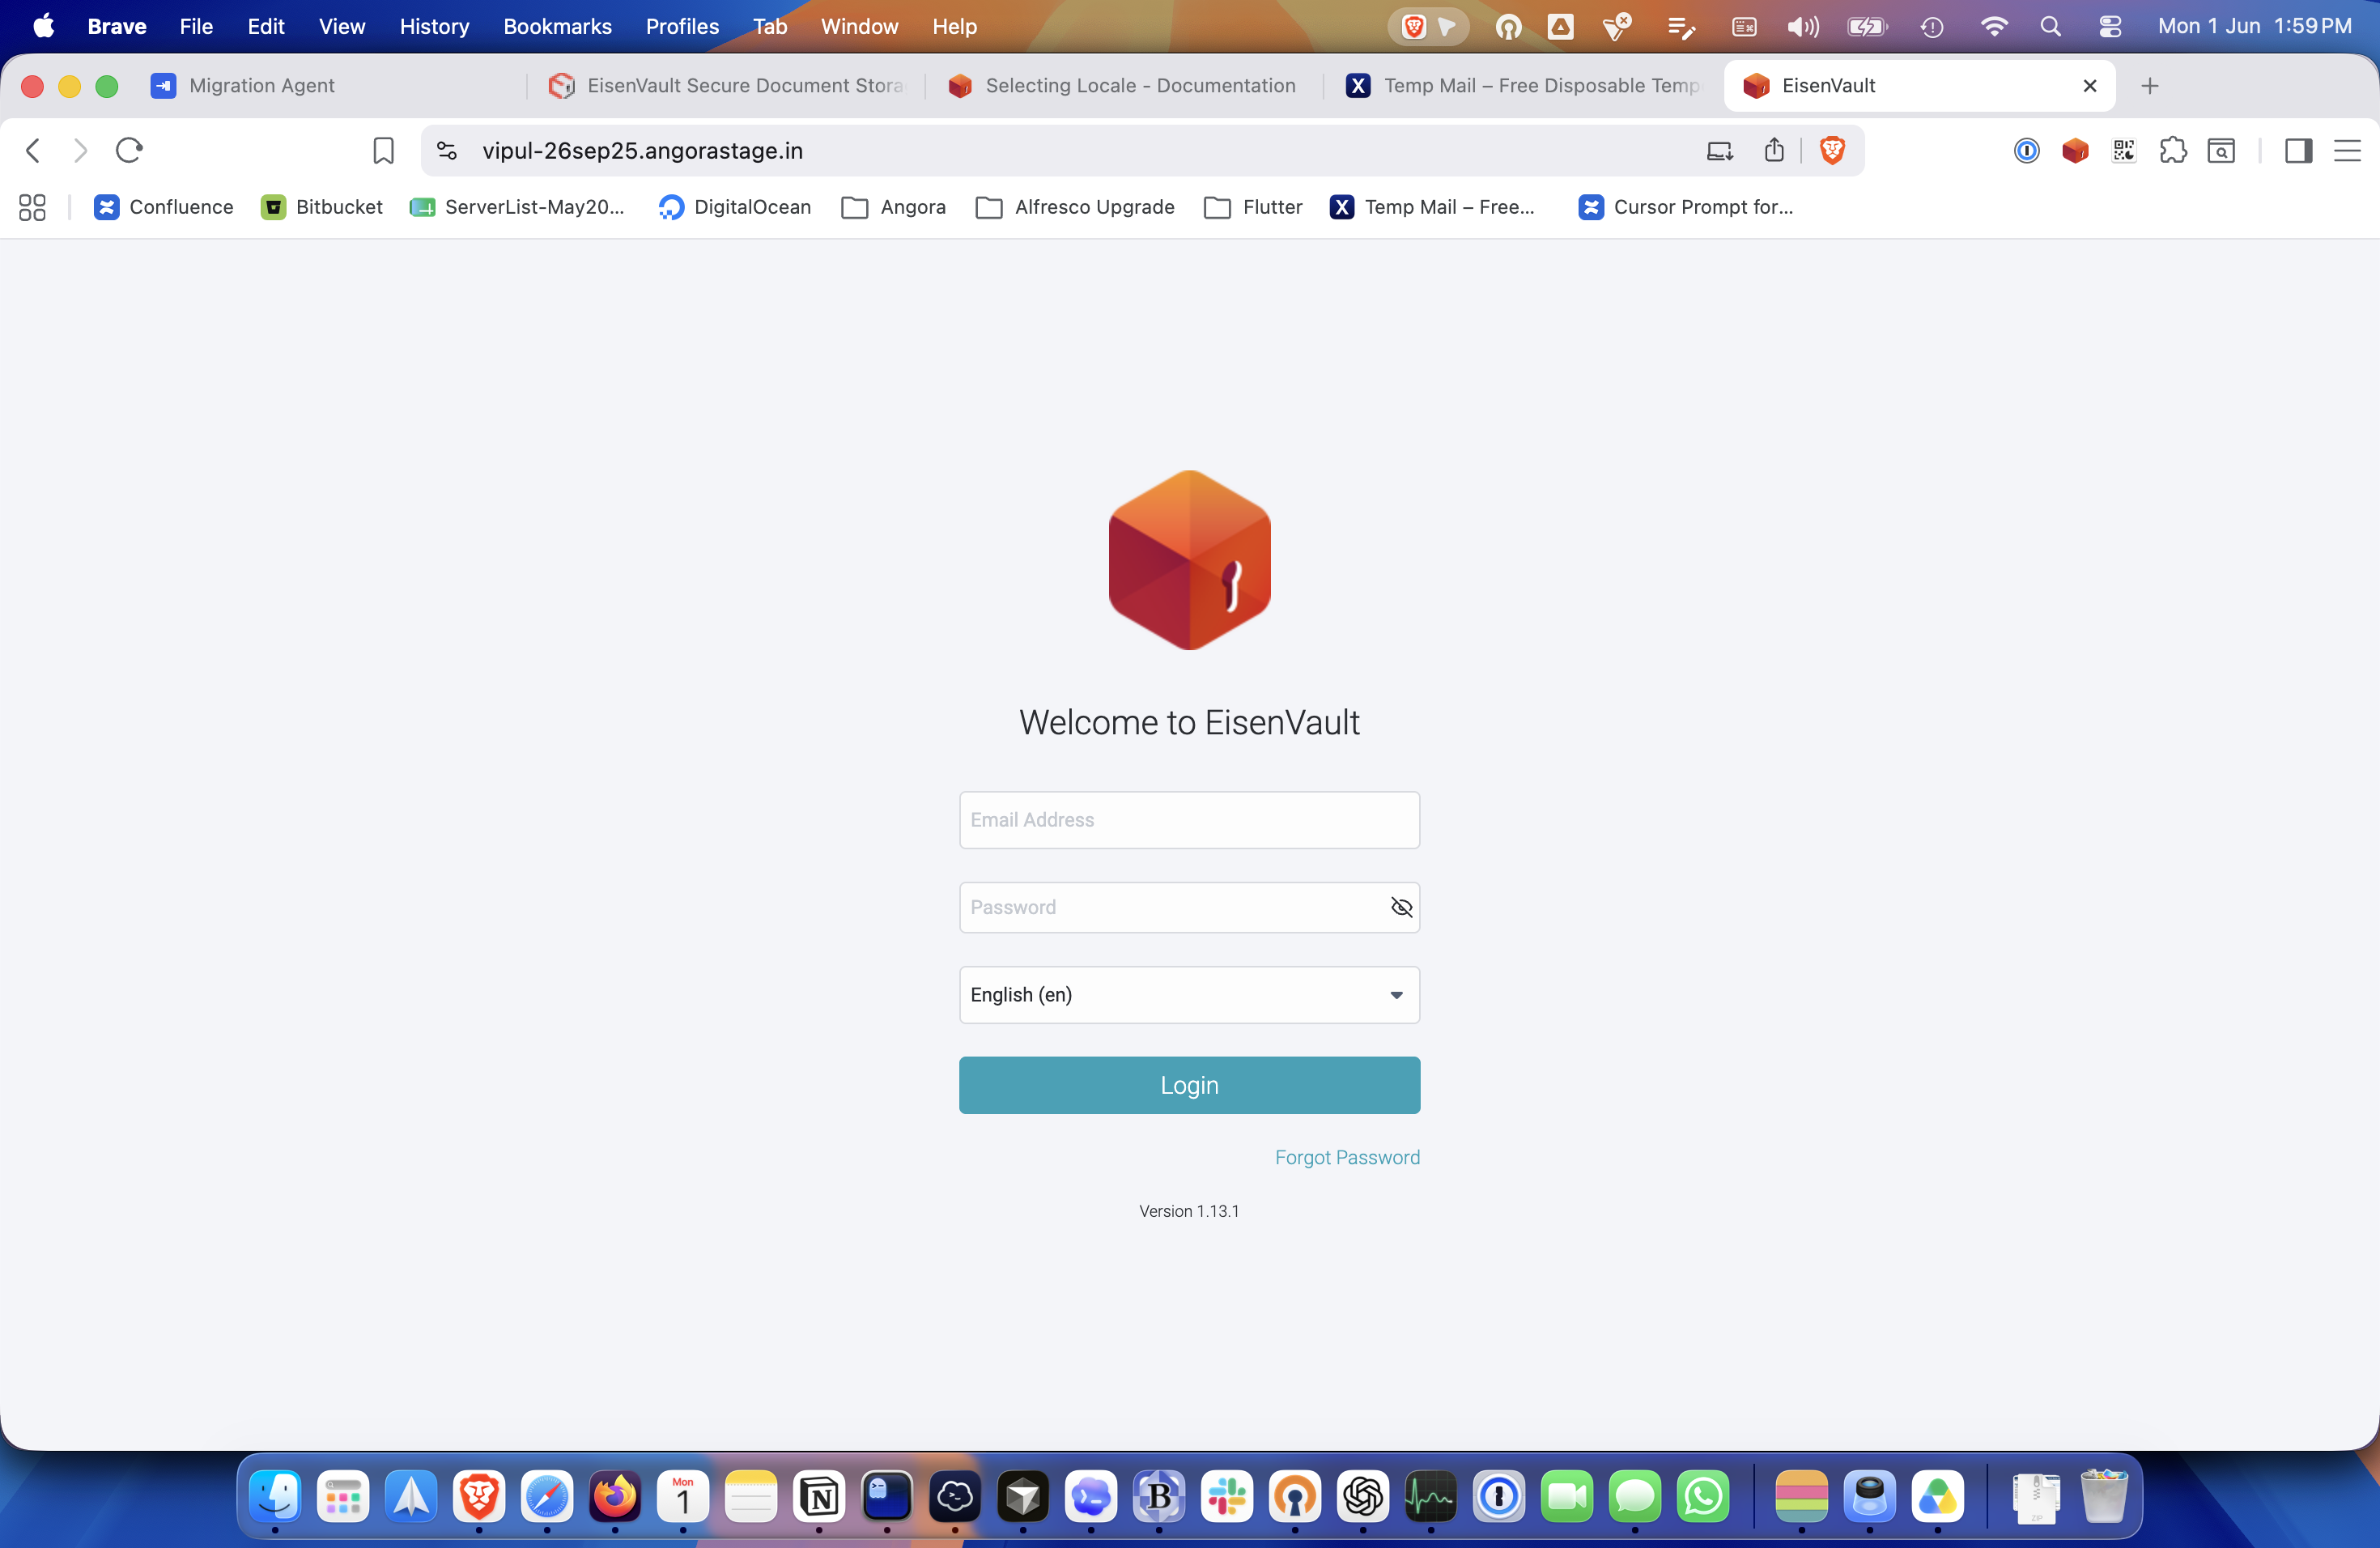The width and height of the screenshot is (2380, 1548).
Task: Open Brave main hamburger menu
Action: point(2347,150)
